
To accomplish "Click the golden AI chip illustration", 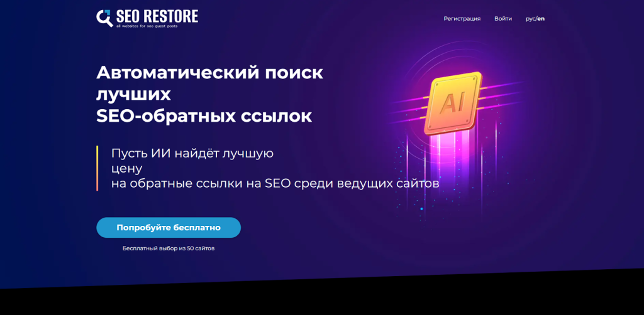I will click(x=453, y=103).
